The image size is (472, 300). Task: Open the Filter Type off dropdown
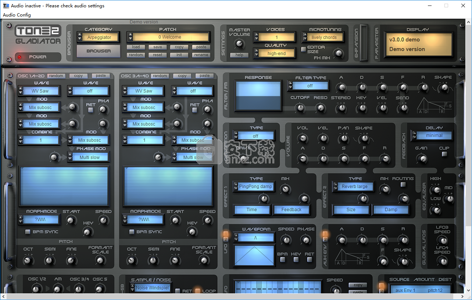pos(308,86)
